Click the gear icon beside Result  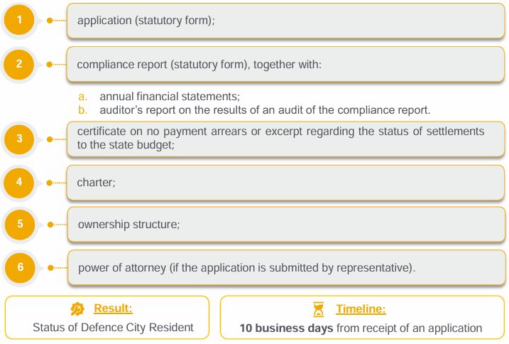77,309
